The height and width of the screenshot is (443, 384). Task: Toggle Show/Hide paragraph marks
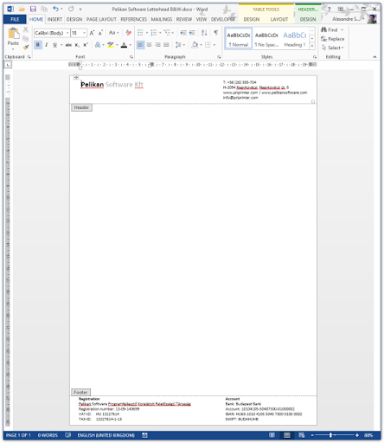(x=215, y=33)
